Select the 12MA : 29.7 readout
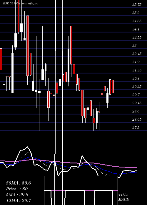The height and width of the screenshot is (205, 147). (19, 201)
